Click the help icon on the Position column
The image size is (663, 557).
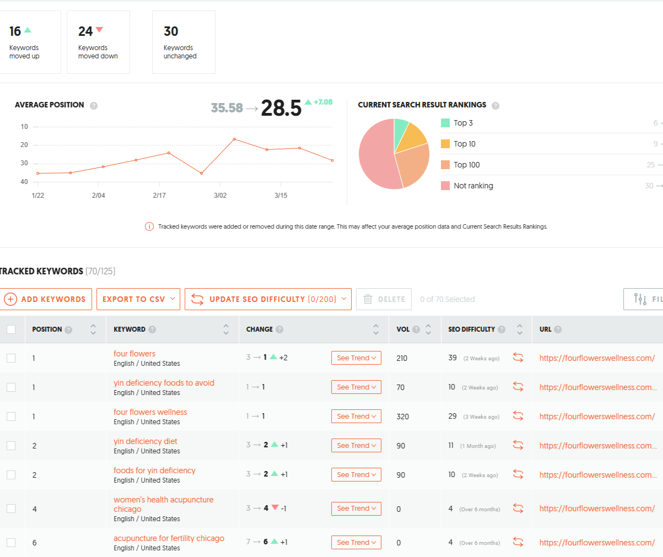click(x=68, y=329)
